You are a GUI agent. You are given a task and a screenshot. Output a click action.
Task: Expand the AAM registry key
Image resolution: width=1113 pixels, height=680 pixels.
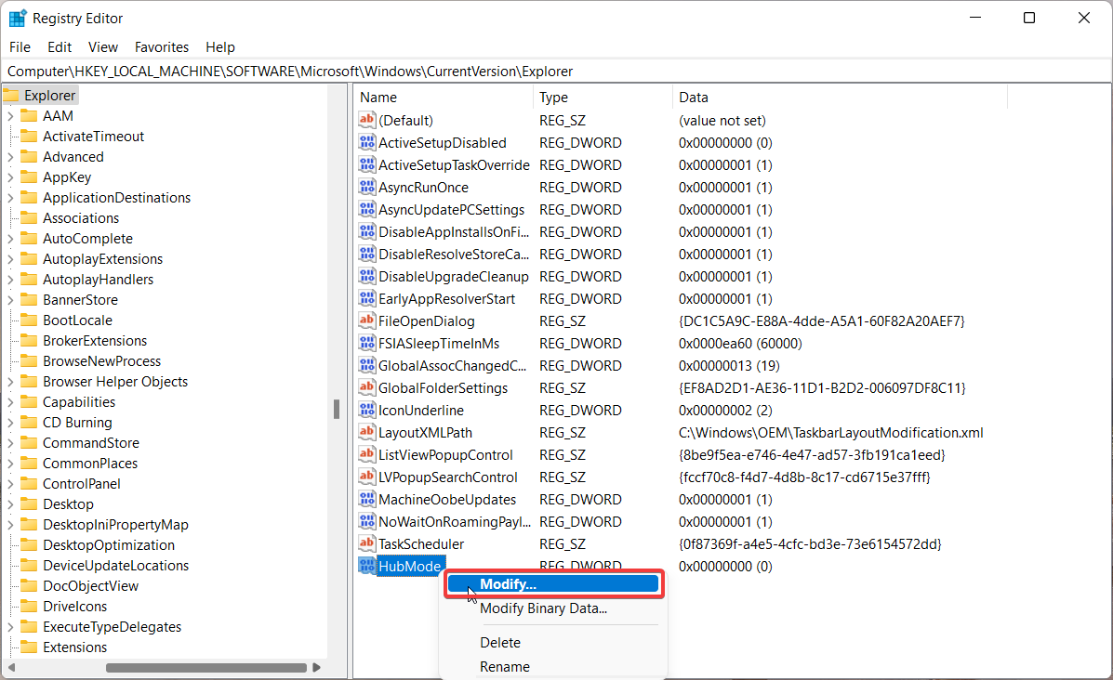click(x=10, y=116)
